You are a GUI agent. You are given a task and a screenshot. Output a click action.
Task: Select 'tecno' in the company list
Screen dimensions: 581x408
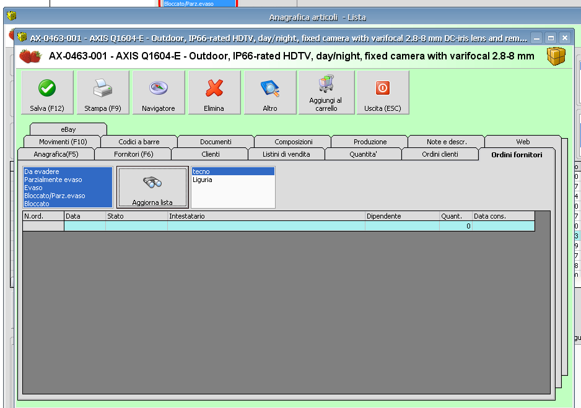pos(233,171)
